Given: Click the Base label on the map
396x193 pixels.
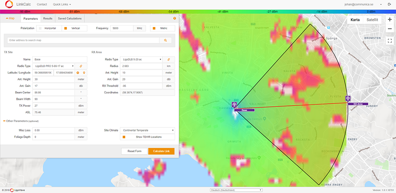Looking at the screenshot, I should point(244,110).
